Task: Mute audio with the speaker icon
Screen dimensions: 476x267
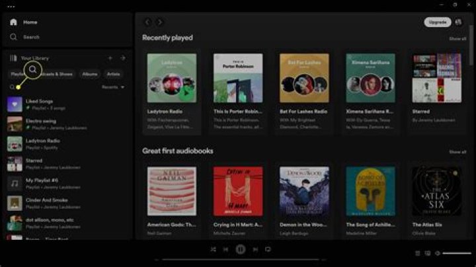Action: click(x=438, y=253)
